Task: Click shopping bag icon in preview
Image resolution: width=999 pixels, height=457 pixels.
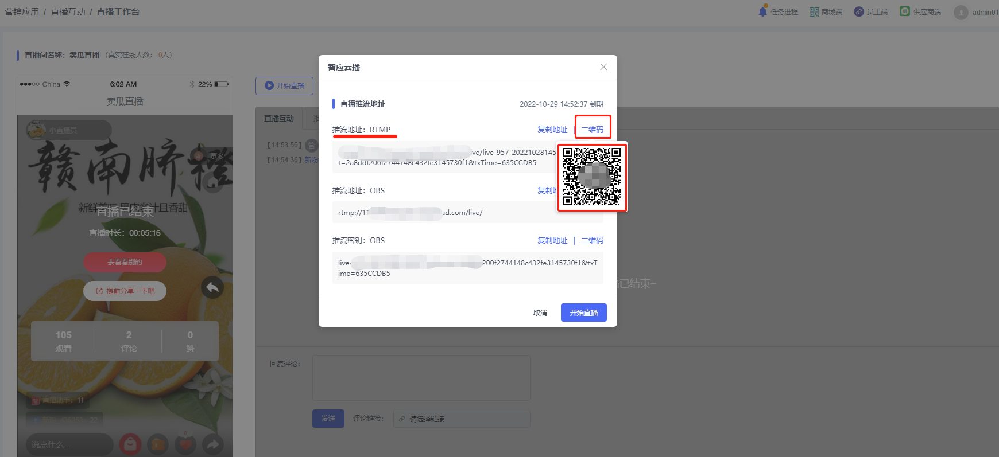Action: click(x=130, y=444)
